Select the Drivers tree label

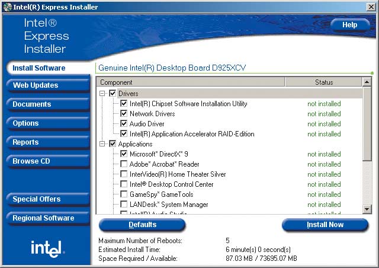[129, 94]
